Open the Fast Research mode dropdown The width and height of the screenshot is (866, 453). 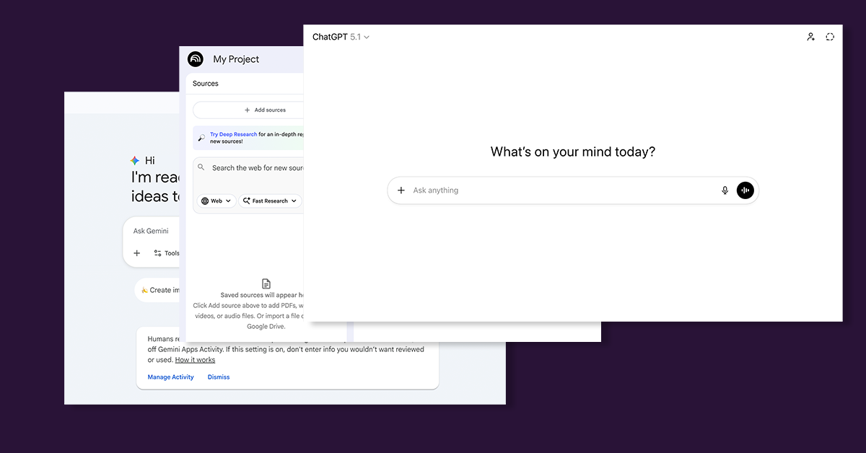270,201
